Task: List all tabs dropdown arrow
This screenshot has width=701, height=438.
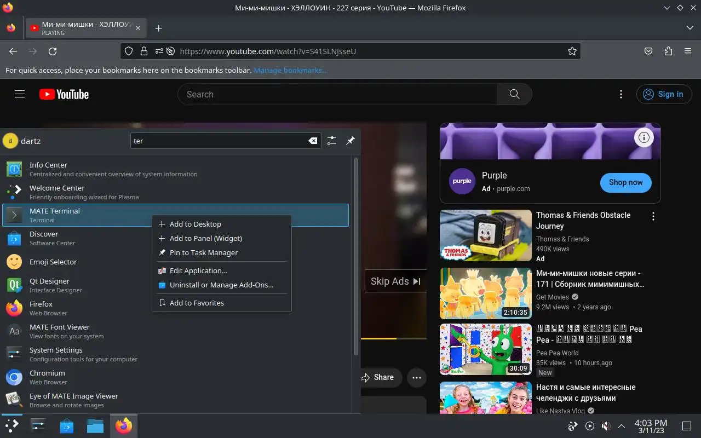Action: 689,28
